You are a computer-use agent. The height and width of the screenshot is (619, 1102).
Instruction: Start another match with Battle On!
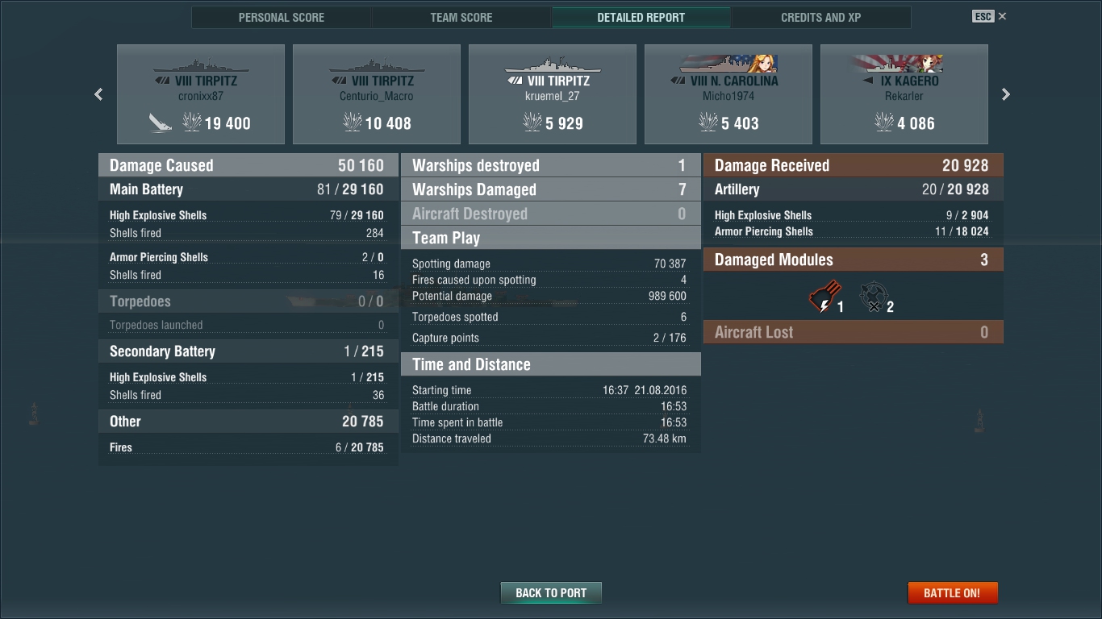pos(952,592)
